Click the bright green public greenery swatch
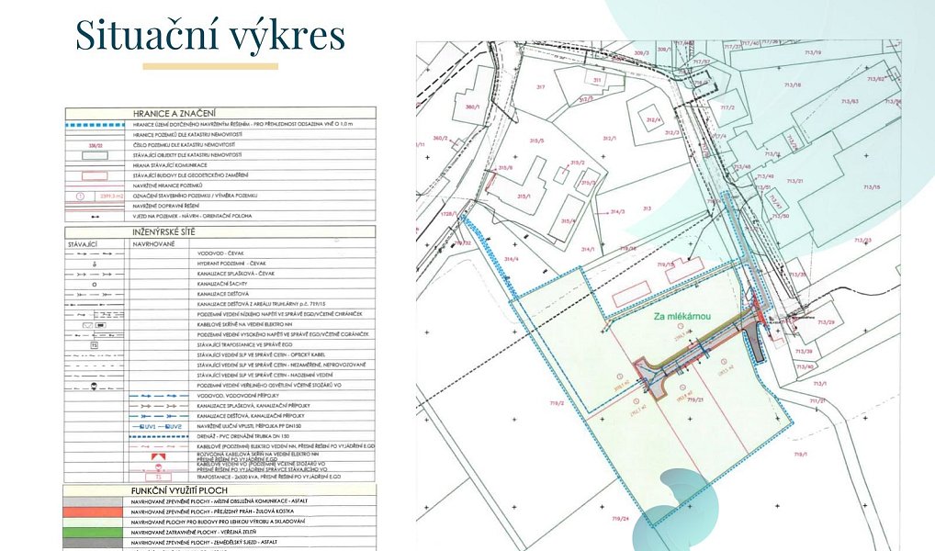935x551 pixels. click(95, 532)
